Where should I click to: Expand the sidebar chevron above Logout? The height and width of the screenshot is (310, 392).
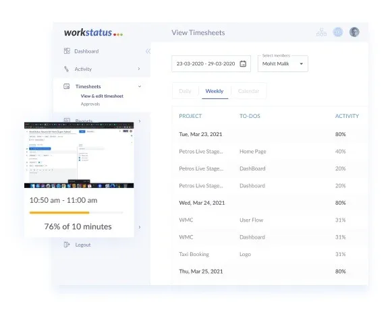140,227
